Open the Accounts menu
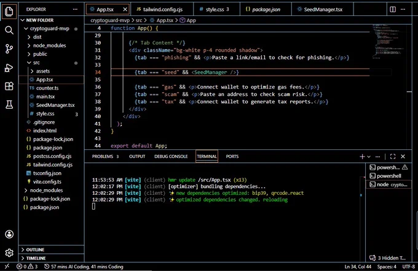The height and width of the screenshot is (271, 418). pyautogui.click(x=9, y=234)
